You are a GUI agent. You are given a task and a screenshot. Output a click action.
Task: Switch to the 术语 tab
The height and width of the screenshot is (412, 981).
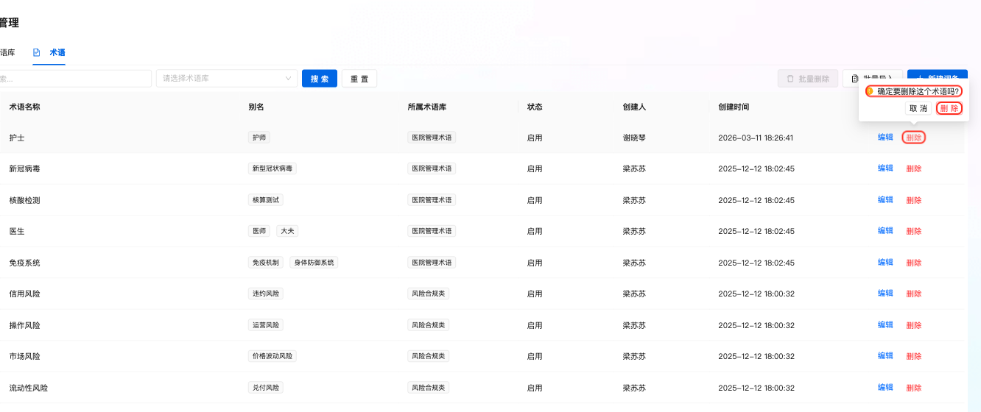pyautogui.click(x=49, y=53)
